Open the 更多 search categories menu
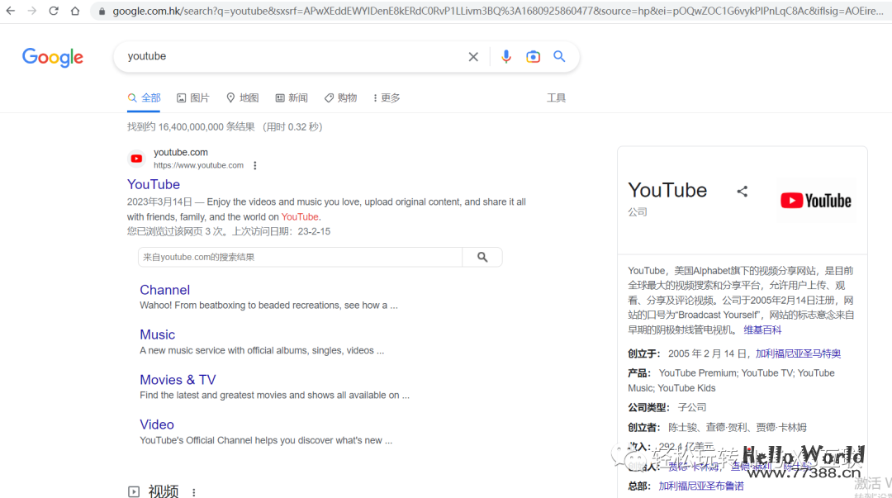 point(386,97)
